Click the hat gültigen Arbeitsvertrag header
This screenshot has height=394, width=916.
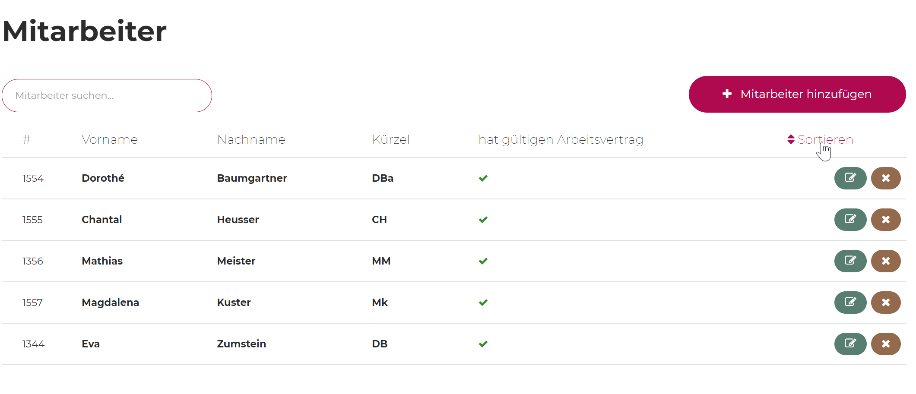pos(561,139)
